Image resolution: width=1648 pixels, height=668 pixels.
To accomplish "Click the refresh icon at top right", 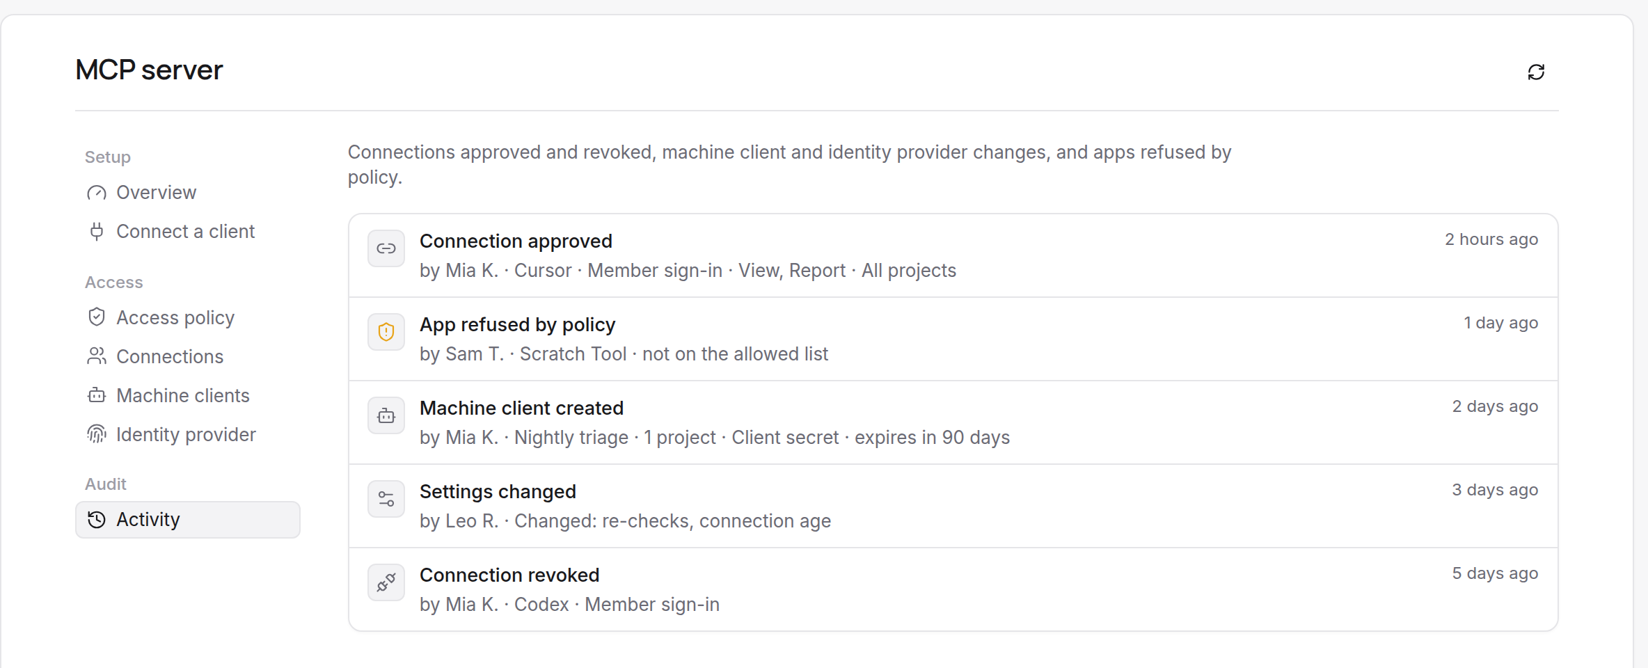I will [x=1536, y=72].
